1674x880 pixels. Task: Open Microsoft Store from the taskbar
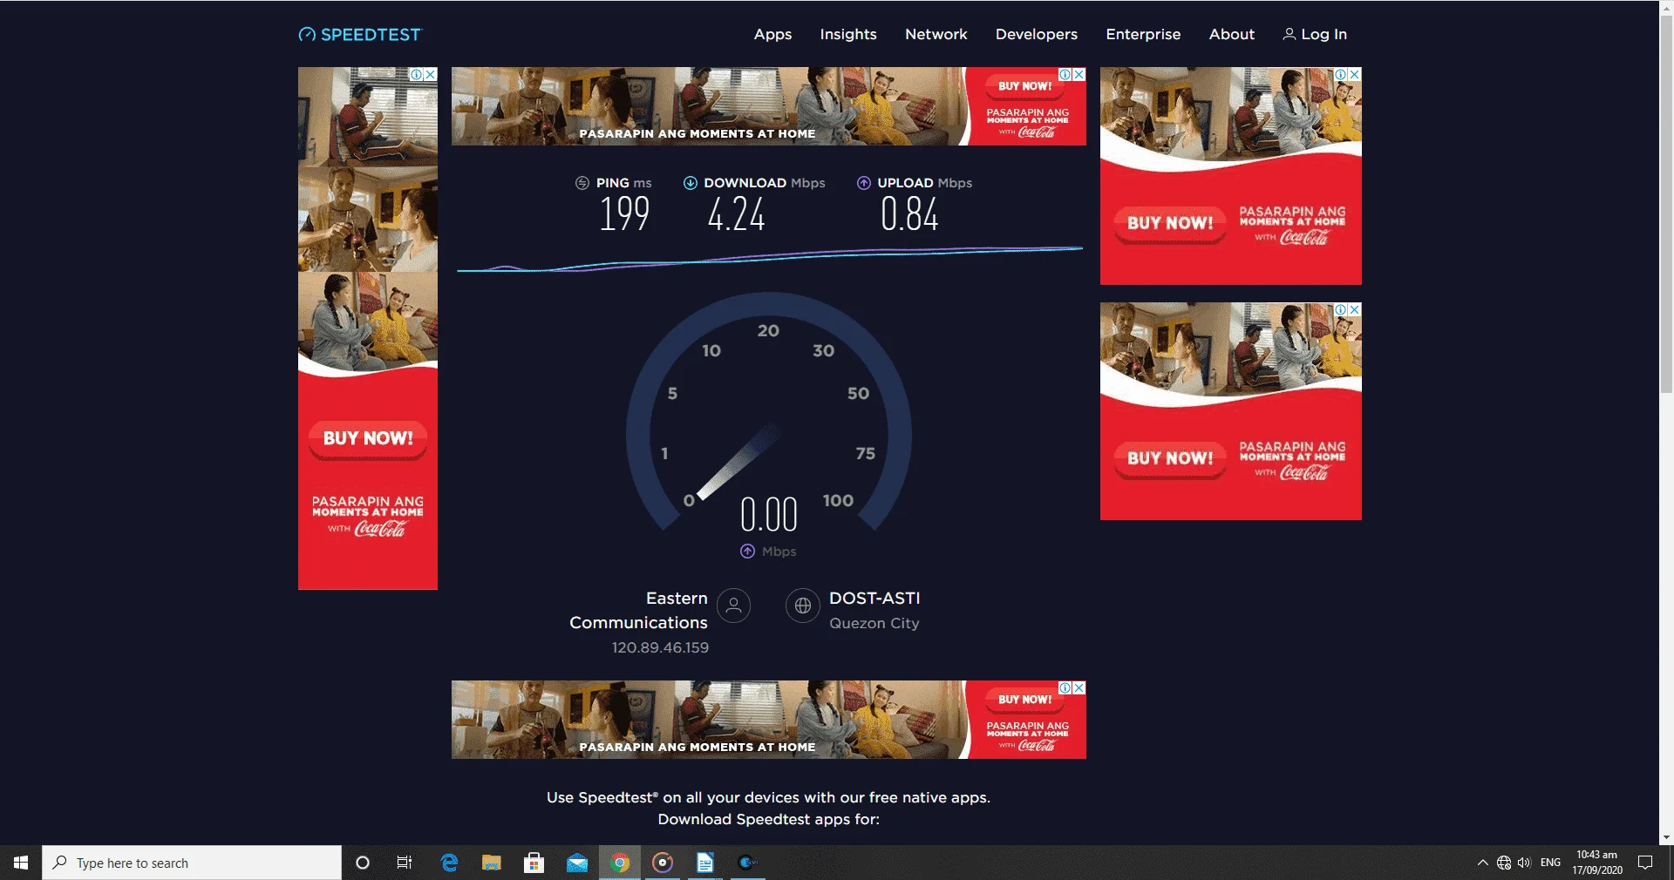coord(534,863)
